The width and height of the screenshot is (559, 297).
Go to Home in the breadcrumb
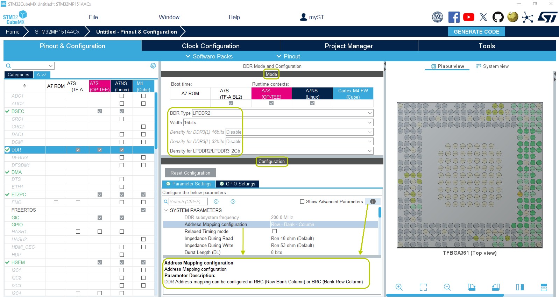(13, 31)
